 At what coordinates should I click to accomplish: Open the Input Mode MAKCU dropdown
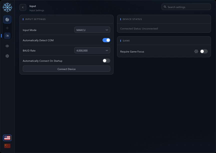pos(92,30)
